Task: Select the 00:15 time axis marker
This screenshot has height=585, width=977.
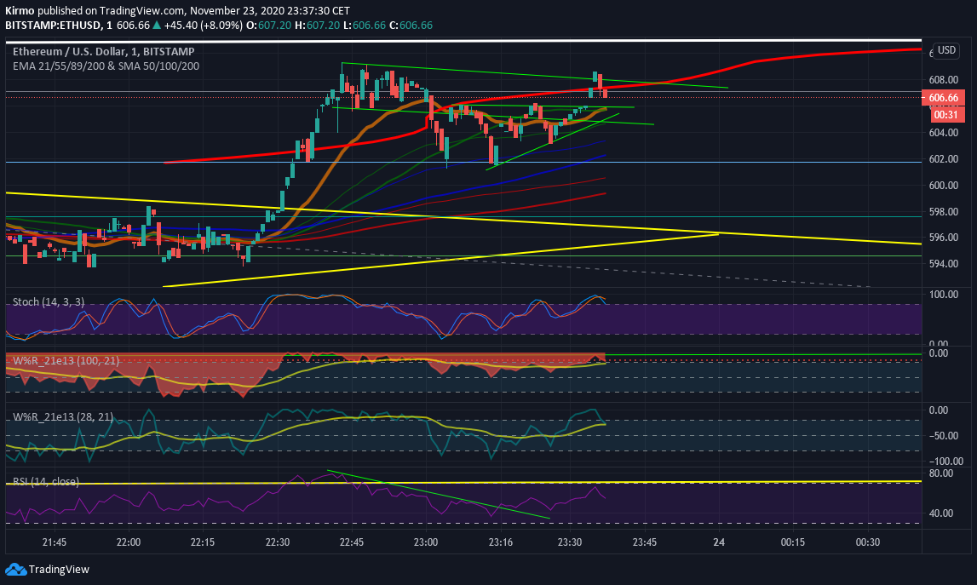Action: coord(792,542)
